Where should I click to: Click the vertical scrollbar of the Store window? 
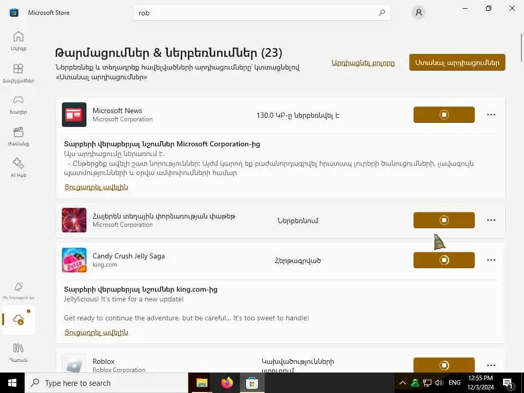click(x=521, y=48)
